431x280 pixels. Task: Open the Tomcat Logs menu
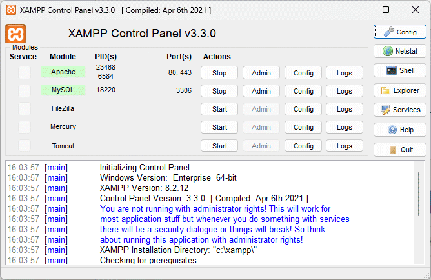345,146
